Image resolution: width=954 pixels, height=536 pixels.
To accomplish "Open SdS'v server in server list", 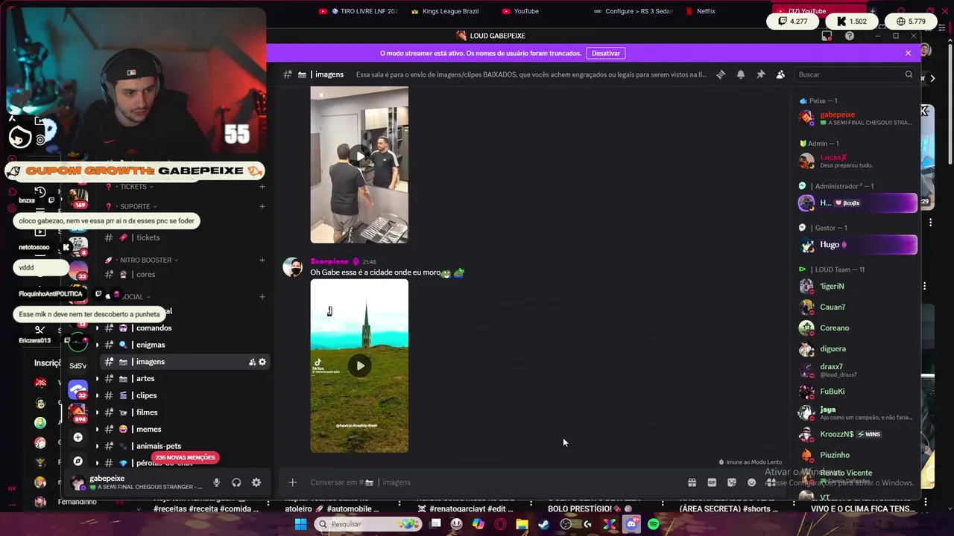I will pos(78,366).
